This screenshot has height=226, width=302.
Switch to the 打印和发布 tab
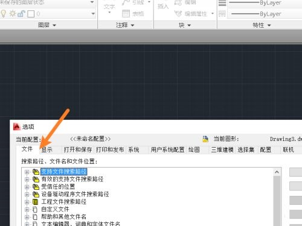coord(110,149)
